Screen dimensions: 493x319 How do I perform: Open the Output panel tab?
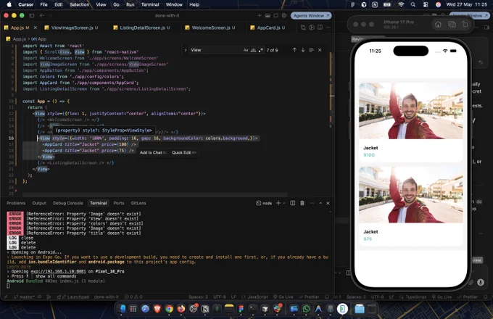click(x=39, y=203)
